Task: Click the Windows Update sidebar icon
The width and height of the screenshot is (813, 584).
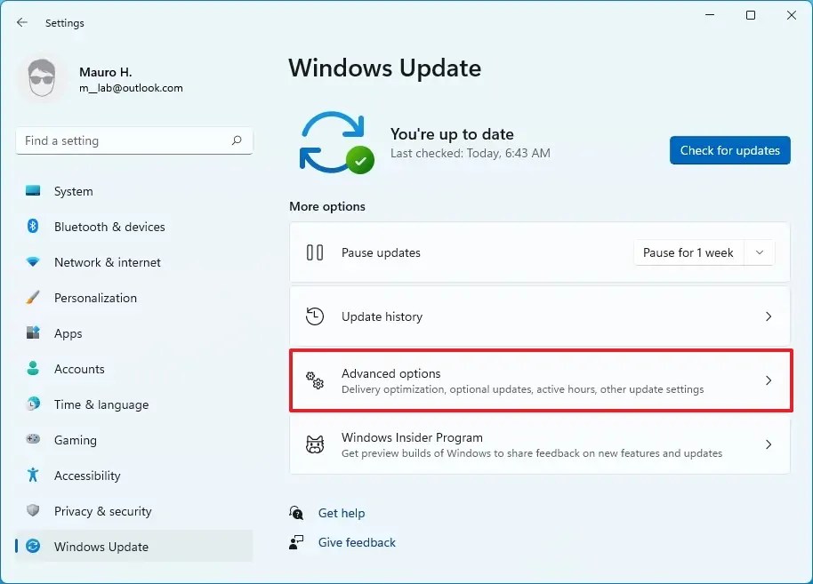Action: tap(33, 546)
